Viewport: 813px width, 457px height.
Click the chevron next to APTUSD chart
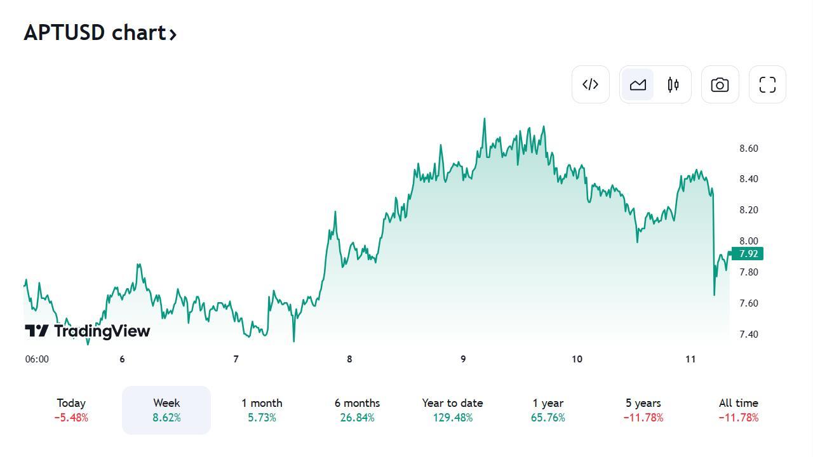[172, 34]
